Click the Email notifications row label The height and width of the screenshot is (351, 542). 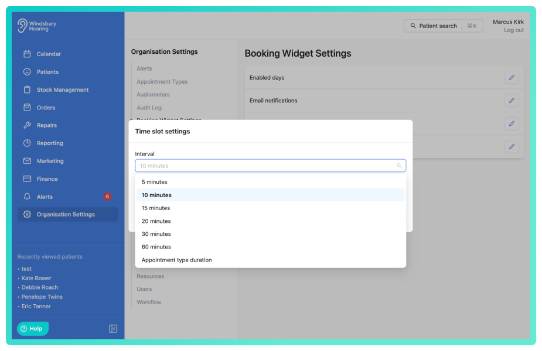pos(273,101)
